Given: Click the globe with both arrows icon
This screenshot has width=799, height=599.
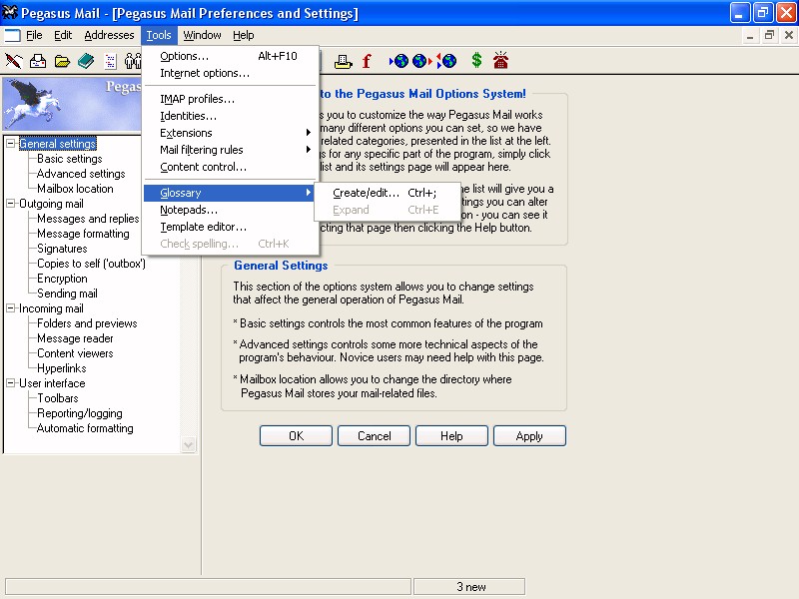Looking at the screenshot, I should click(x=446, y=61).
